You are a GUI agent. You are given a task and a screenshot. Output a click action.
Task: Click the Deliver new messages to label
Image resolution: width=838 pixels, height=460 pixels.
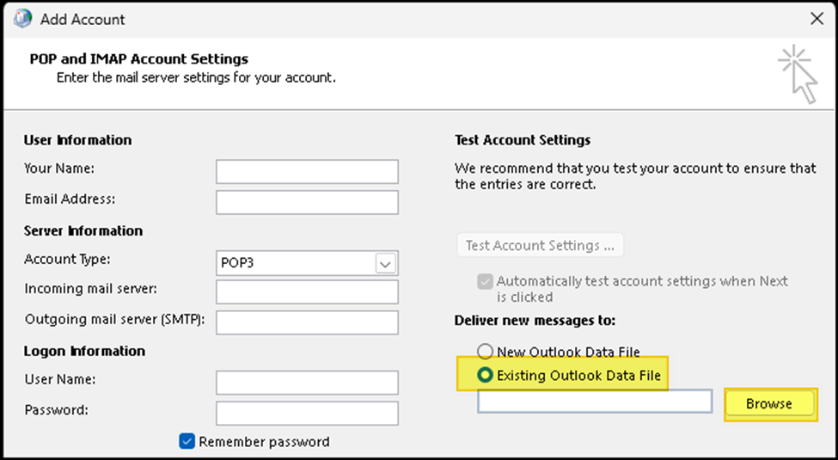tap(535, 321)
